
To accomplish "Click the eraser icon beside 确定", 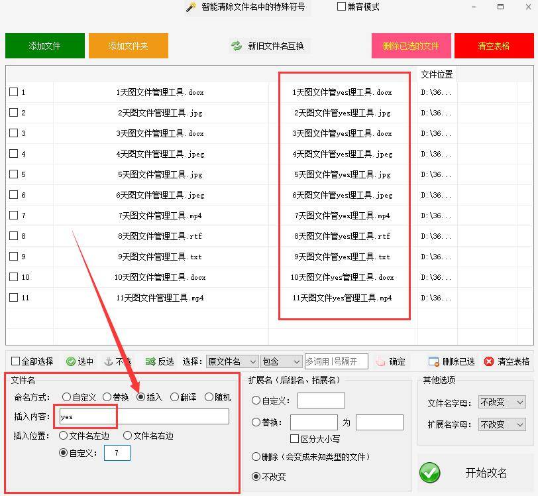I will coord(380,361).
